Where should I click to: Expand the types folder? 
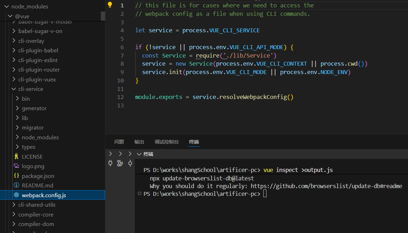(x=18, y=147)
